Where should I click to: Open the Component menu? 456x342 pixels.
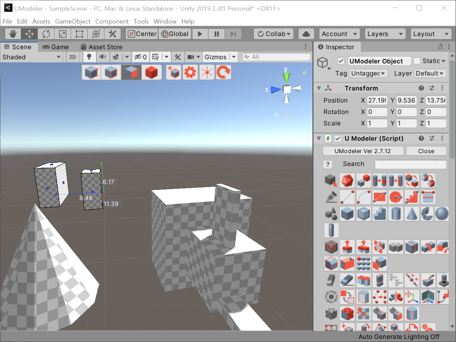point(112,21)
